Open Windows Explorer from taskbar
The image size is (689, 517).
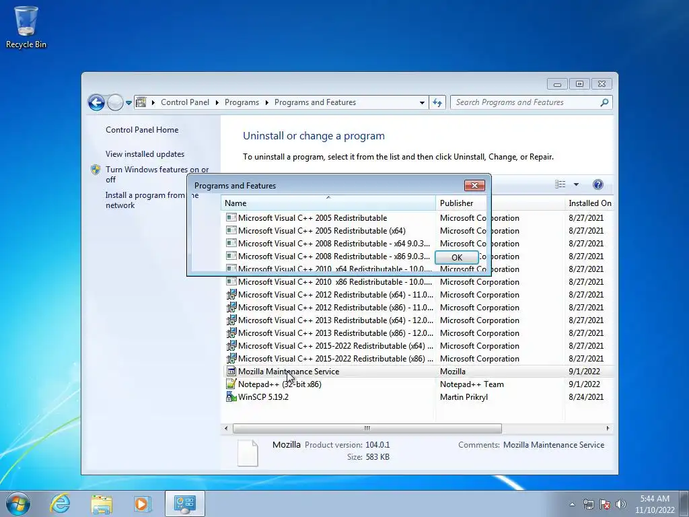tap(102, 504)
